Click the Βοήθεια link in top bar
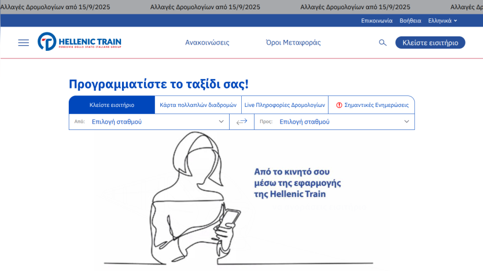Image resolution: width=483 pixels, height=271 pixels. pos(410,21)
